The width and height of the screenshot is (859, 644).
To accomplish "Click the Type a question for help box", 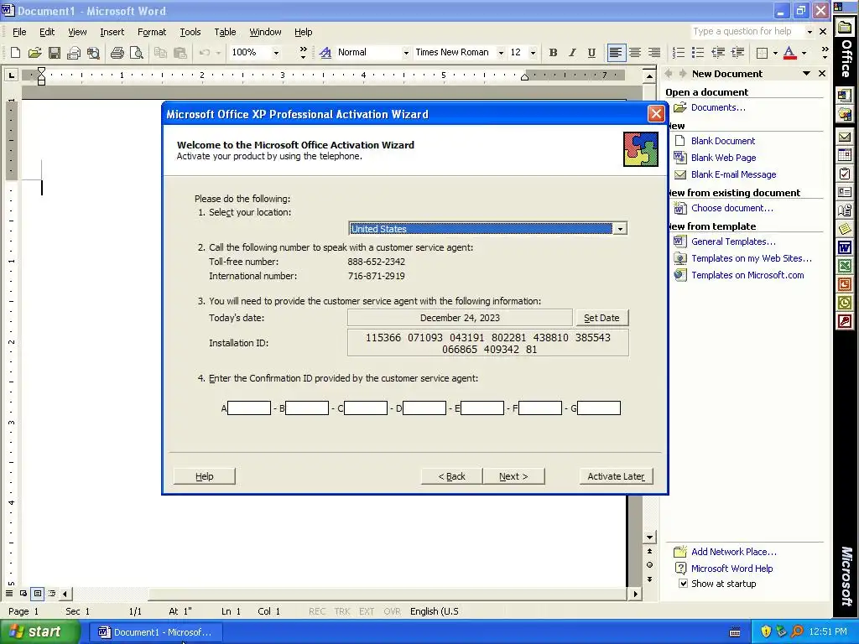I will (746, 32).
